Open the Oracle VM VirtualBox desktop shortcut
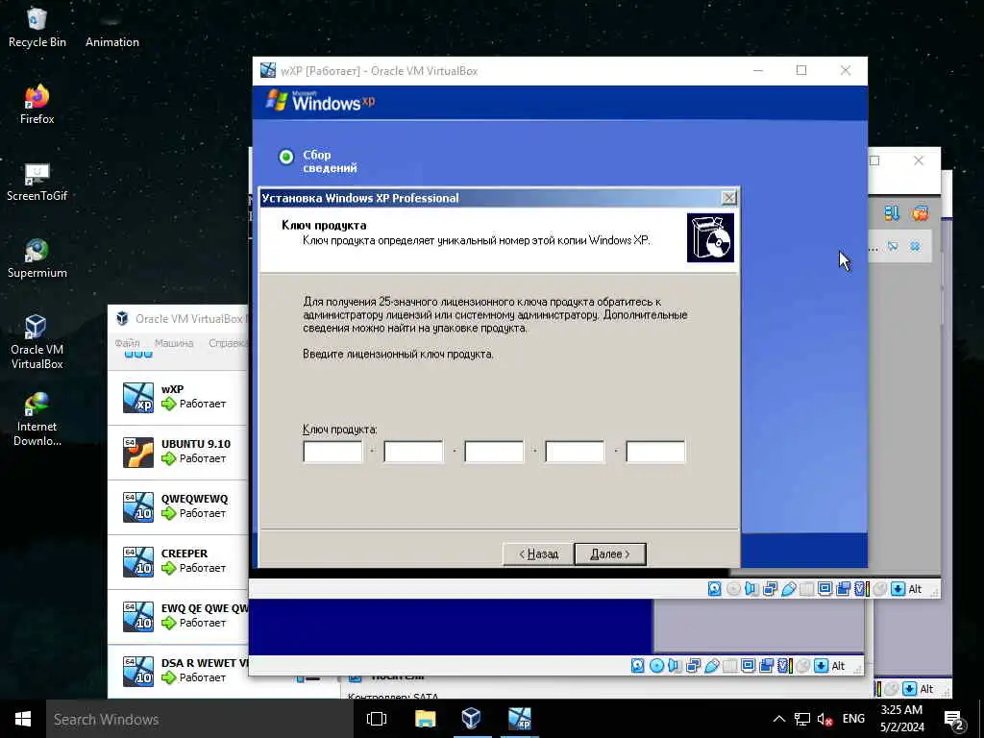Image resolution: width=984 pixels, height=738 pixels. point(37,342)
